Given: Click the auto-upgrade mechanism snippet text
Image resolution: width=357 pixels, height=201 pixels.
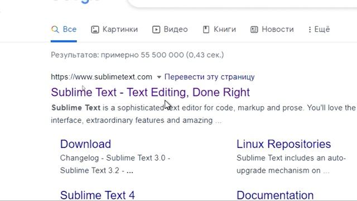Looking at the screenshot, I should click(x=291, y=164).
